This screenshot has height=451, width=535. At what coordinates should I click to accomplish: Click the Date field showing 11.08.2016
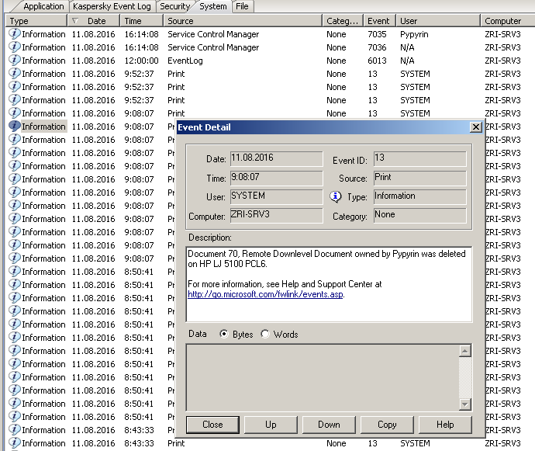pos(276,158)
